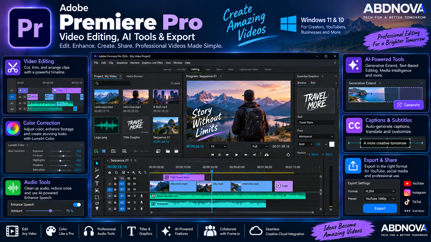The image size is (431, 242).
Task: Open the Montserrat font dropdown
Action: 316,136
